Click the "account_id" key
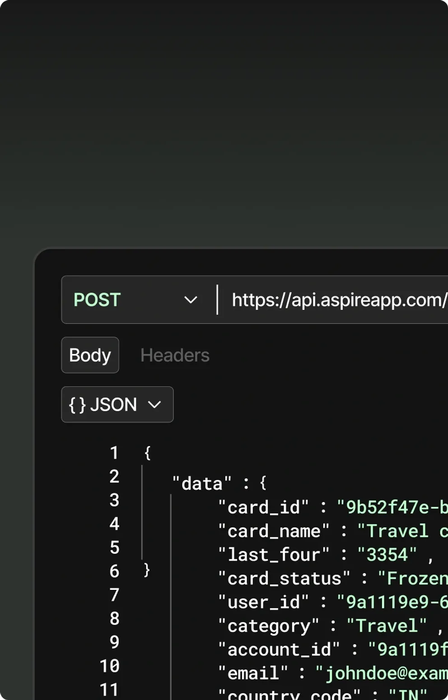This screenshot has width=448, height=700. tap(279, 649)
